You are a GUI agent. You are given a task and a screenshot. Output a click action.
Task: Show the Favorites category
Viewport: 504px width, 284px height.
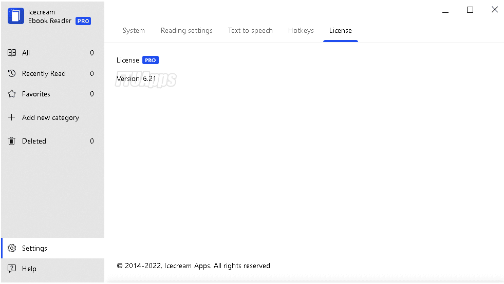click(x=52, y=94)
